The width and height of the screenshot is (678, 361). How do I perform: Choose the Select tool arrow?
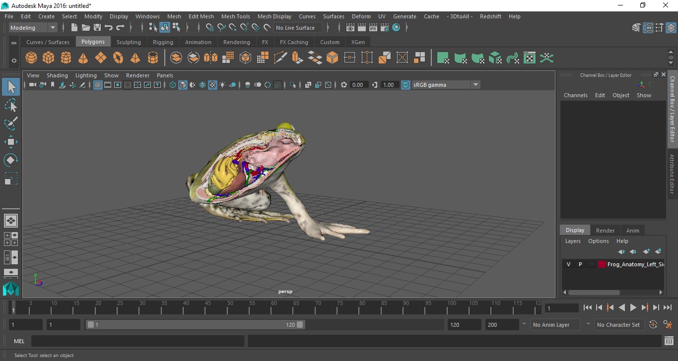11,87
